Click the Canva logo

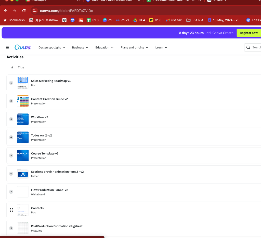(23, 47)
